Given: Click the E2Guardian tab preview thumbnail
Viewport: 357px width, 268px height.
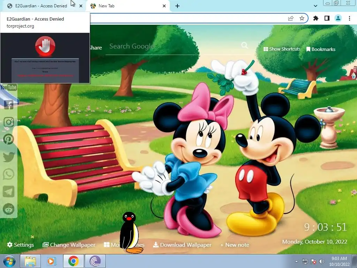Looking at the screenshot, I should 45,58.
